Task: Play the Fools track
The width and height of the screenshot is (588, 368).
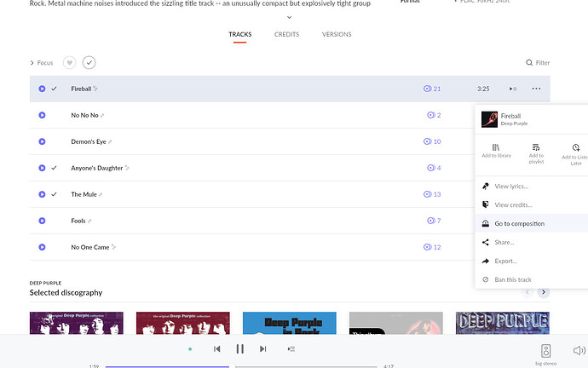Action: tap(42, 221)
